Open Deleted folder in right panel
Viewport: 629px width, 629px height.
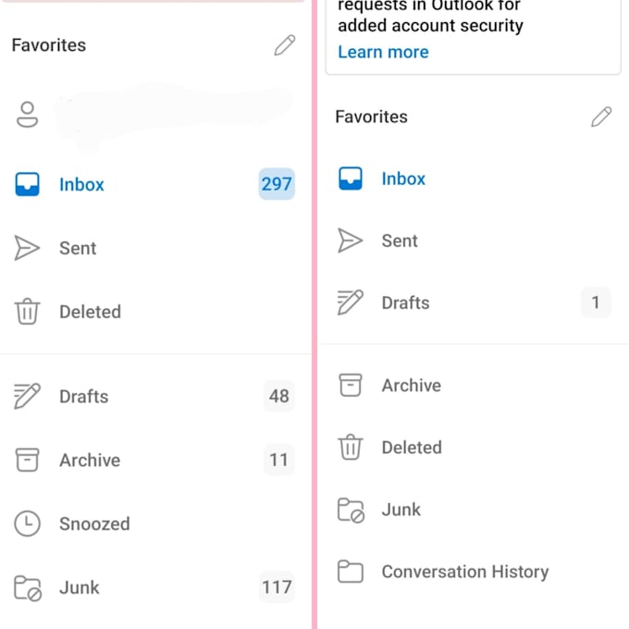tap(474, 448)
